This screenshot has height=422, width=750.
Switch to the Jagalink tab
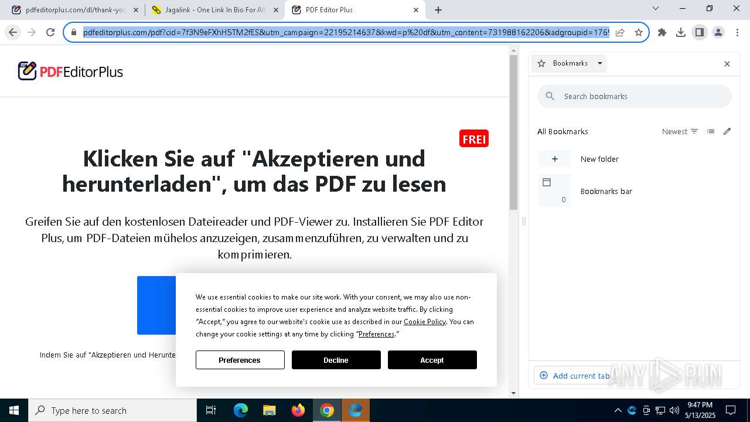(x=214, y=10)
